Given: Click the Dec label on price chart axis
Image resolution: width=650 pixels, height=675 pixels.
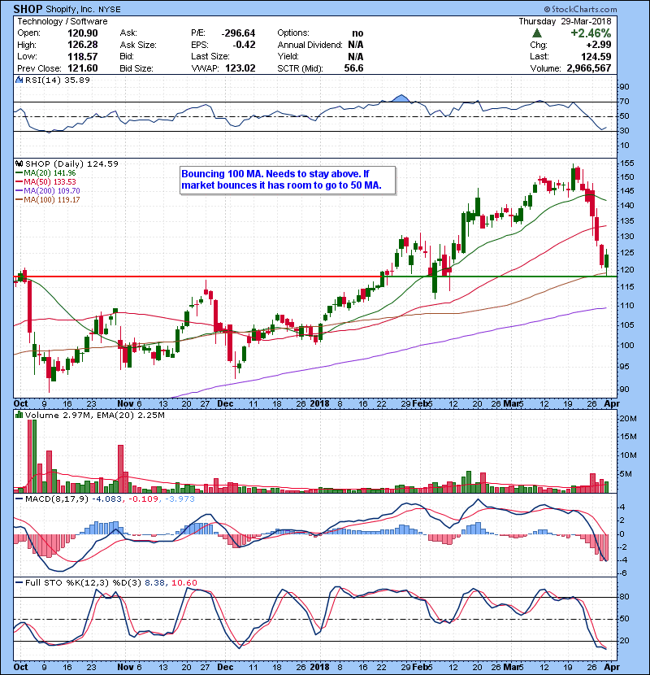Looking at the screenshot, I should tap(225, 403).
